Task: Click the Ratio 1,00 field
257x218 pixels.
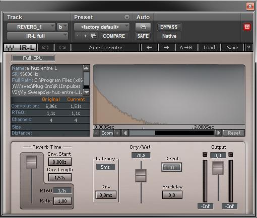Action: pyautogui.click(x=62, y=201)
